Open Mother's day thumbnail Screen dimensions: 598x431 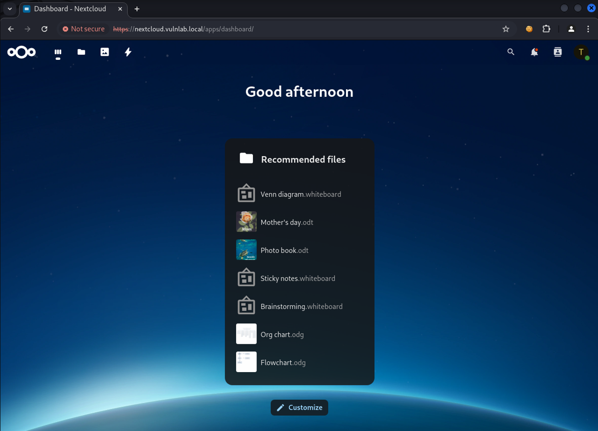tap(247, 221)
